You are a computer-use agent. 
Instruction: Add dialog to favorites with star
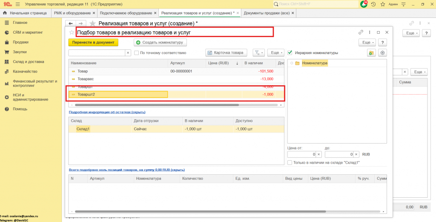tap(72, 32)
